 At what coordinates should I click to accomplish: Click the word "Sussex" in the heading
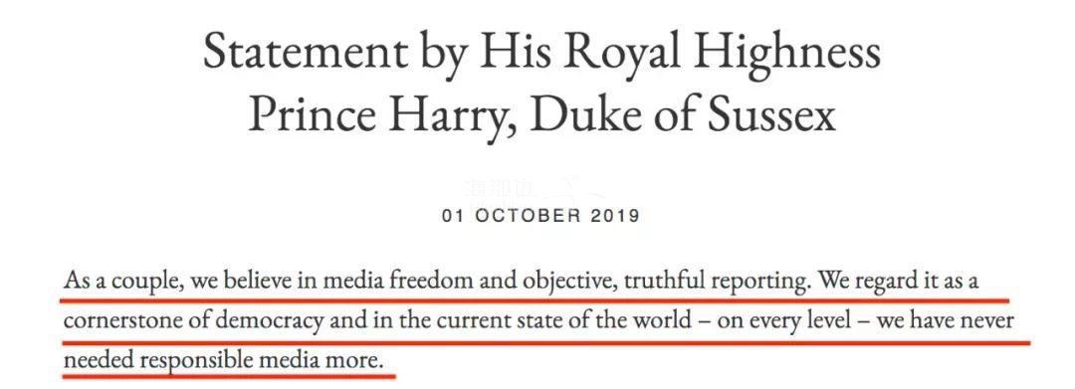click(x=771, y=113)
